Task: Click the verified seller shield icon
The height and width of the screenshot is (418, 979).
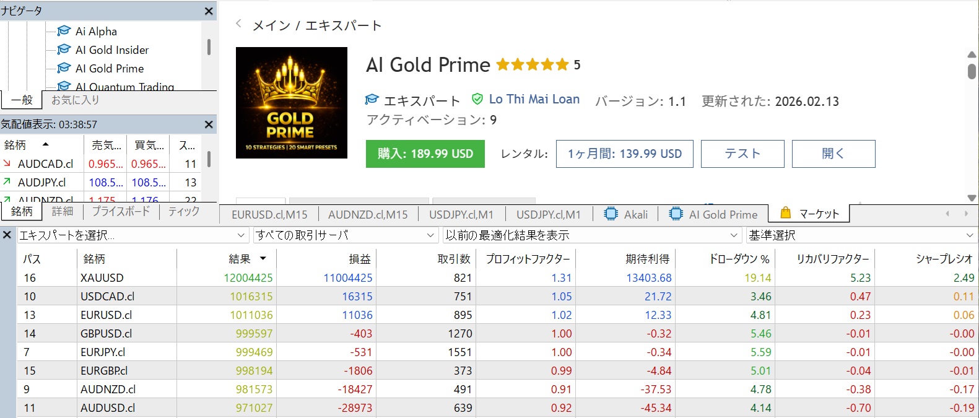Action: click(x=477, y=99)
